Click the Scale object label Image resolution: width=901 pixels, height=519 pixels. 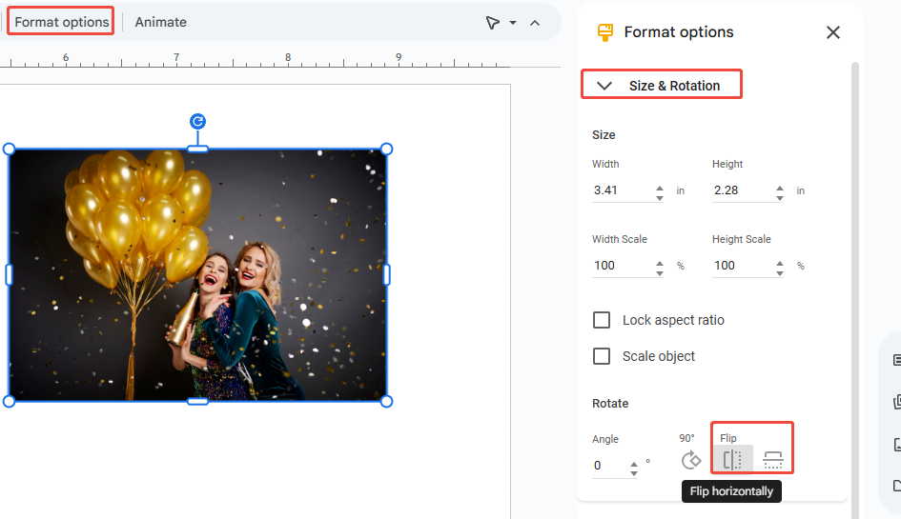(659, 356)
